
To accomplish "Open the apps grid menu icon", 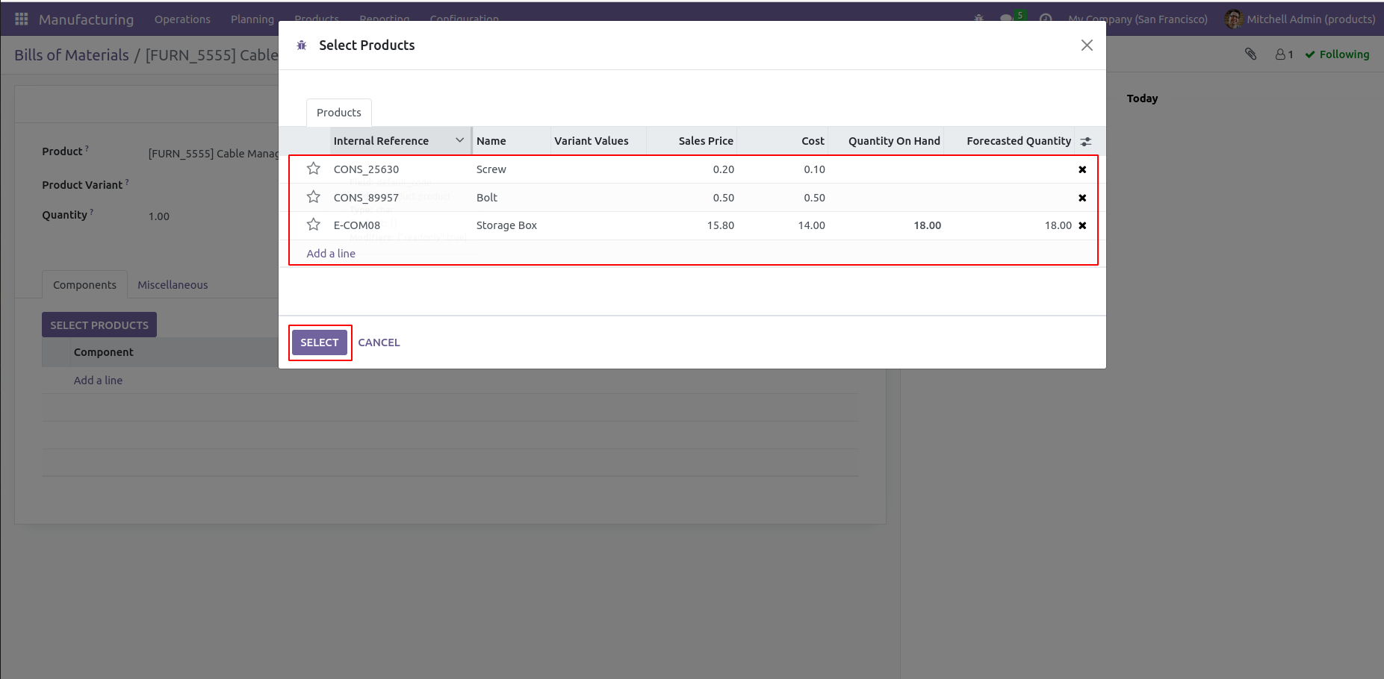I will point(22,19).
